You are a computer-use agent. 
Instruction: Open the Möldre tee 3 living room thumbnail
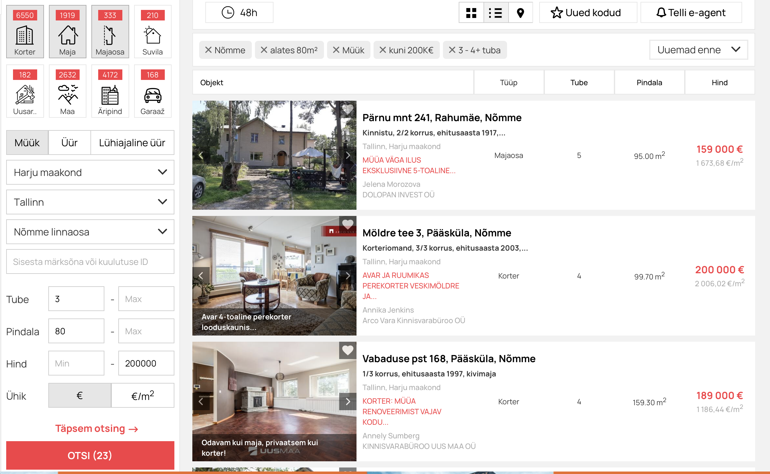pos(274,276)
